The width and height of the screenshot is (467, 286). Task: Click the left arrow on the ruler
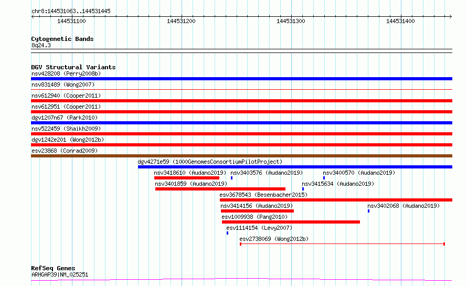[x=33, y=17]
